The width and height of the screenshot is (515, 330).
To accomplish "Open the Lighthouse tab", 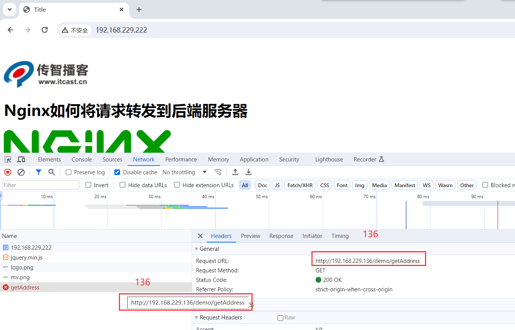I will coord(329,160).
